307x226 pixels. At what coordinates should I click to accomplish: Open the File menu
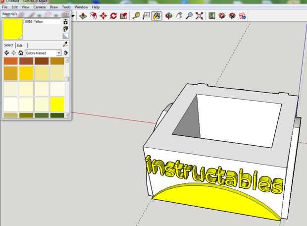coord(4,7)
